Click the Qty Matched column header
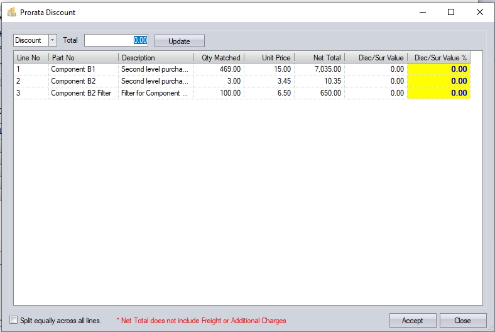 [x=219, y=58]
